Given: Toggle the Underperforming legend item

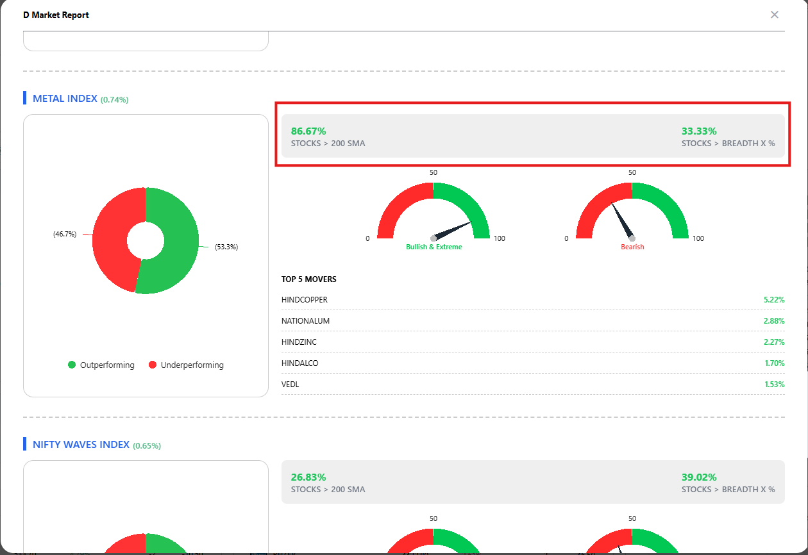Looking at the screenshot, I should (x=186, y=365).
